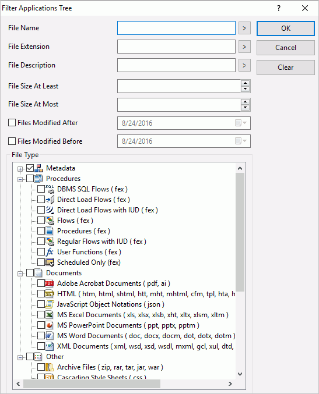Screen dimensions: 319x394
Task: Click the Procedures (fex) document icon
Action: click(50, 231)
